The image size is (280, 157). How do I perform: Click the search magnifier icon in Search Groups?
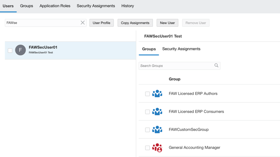coord(216,65)
